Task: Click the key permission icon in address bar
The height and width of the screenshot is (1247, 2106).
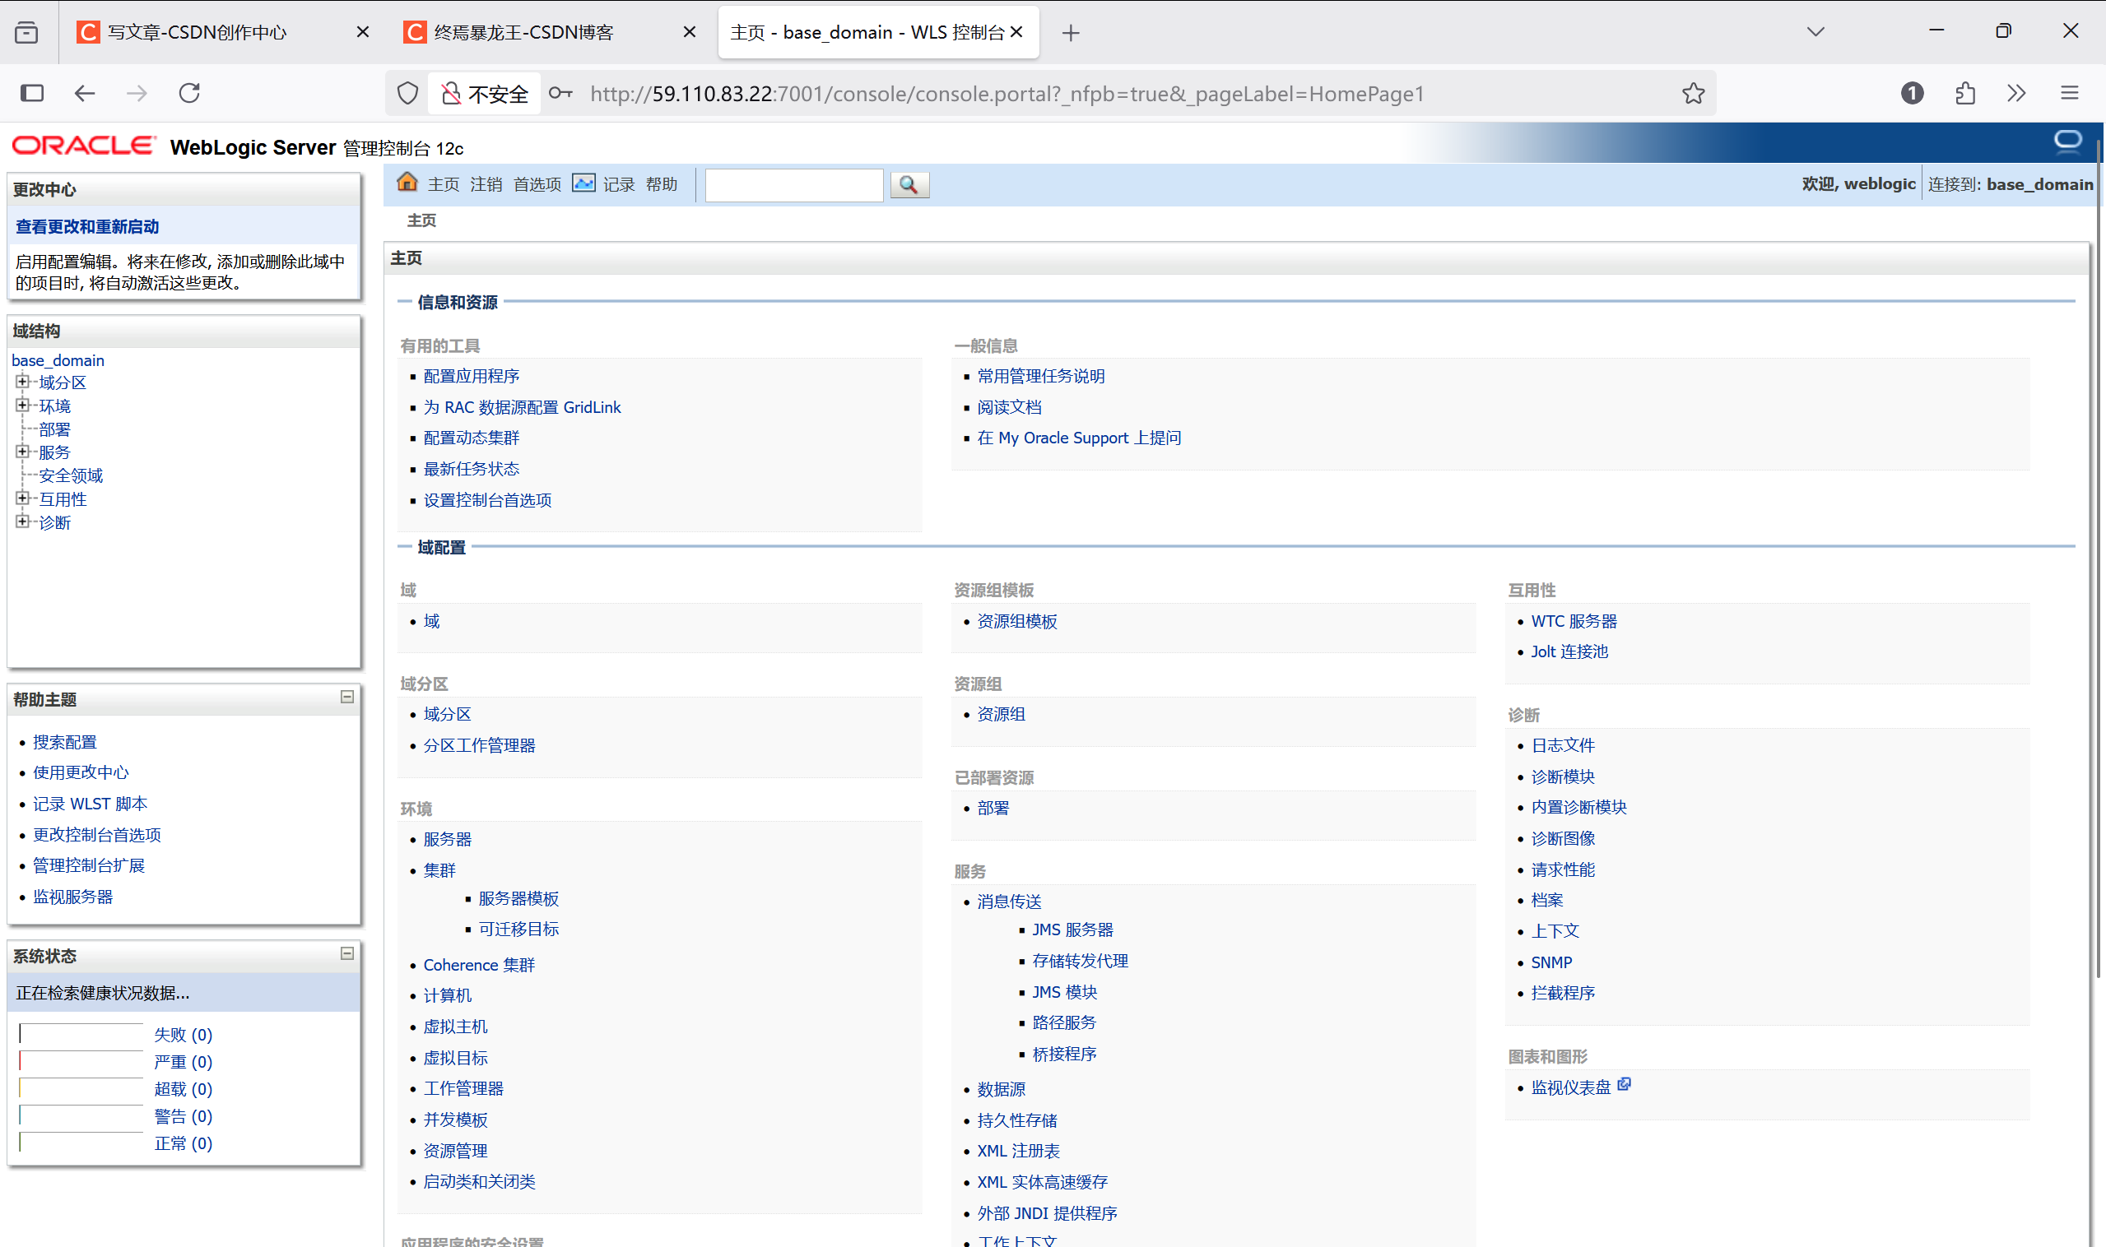Action: pos(560,93)
